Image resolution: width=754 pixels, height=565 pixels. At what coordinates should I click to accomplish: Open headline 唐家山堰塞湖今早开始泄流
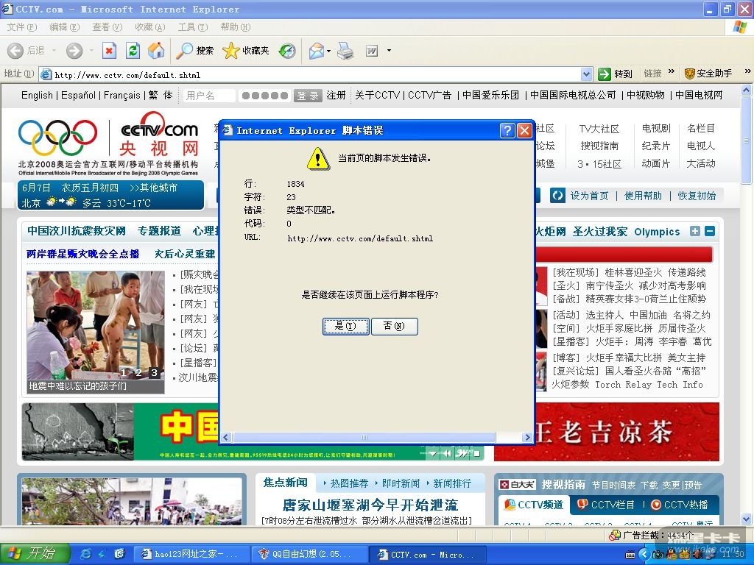(x=370, y=505)
